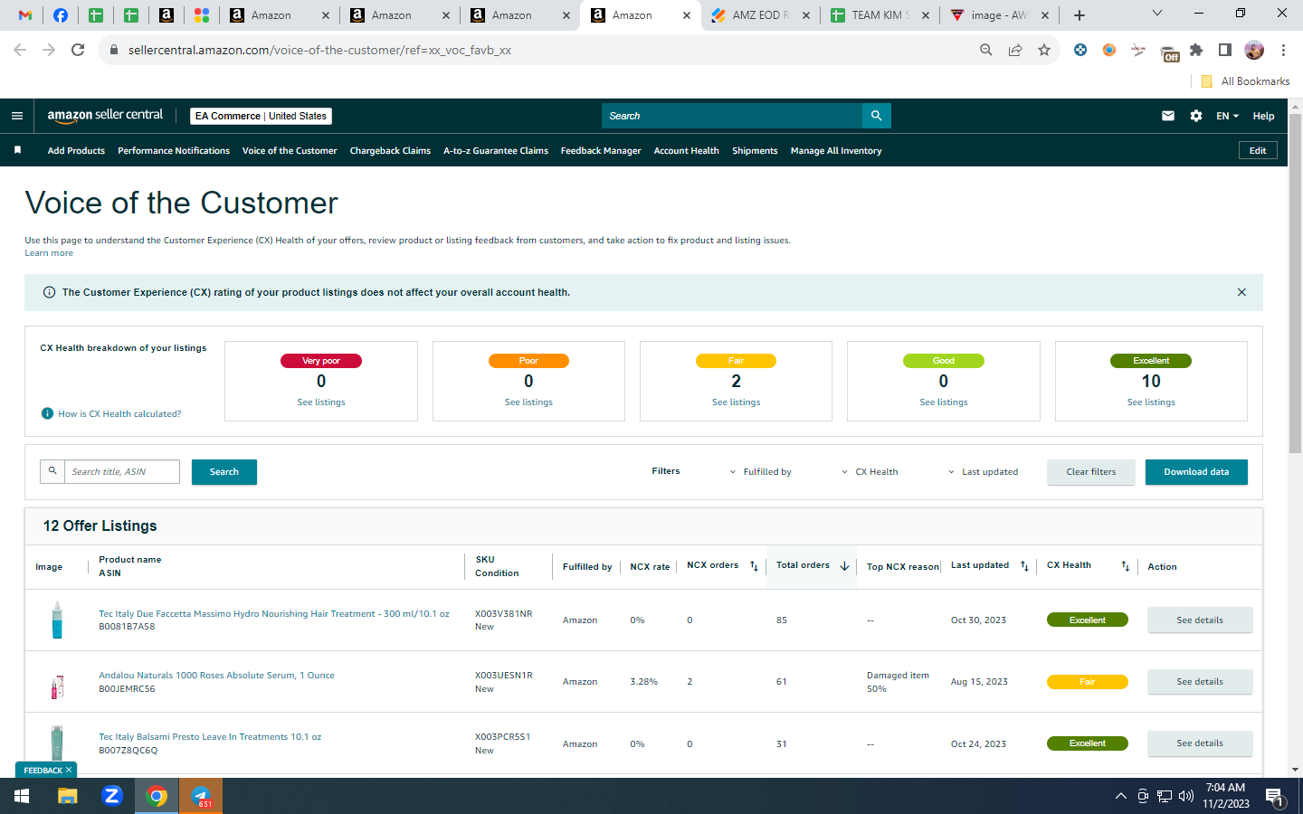Click the magnifier button beside the top Search bar
Image resolution: width=1303 pixels, height=814 pixels.
coord(876,116)
